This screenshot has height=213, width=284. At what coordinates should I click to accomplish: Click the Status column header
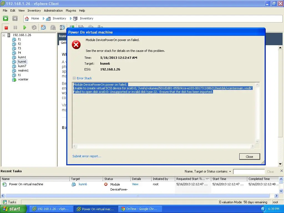[117, 179]
